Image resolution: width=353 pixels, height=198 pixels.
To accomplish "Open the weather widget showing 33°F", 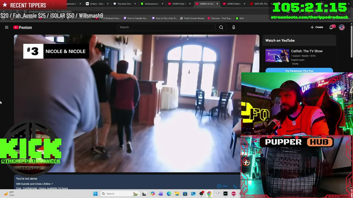I will coord(10,194).
